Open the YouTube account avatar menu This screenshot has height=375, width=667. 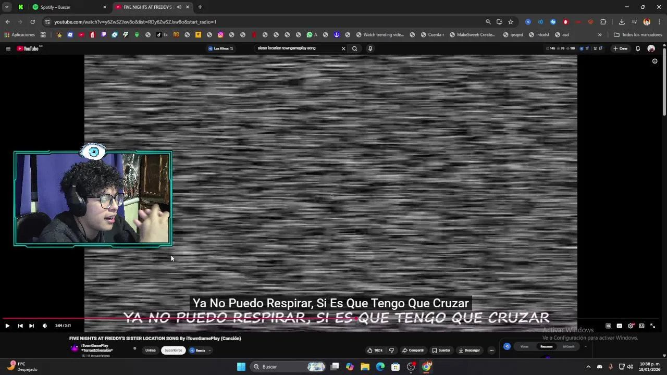651,48
